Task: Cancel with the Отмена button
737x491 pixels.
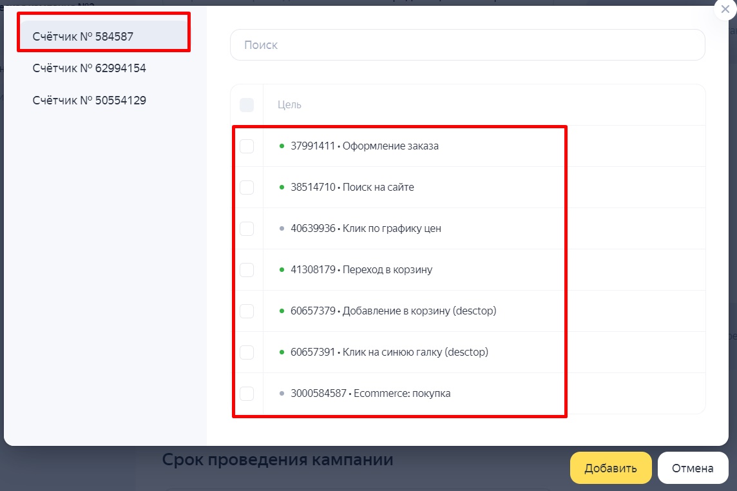Action: [x=693, y=468]
